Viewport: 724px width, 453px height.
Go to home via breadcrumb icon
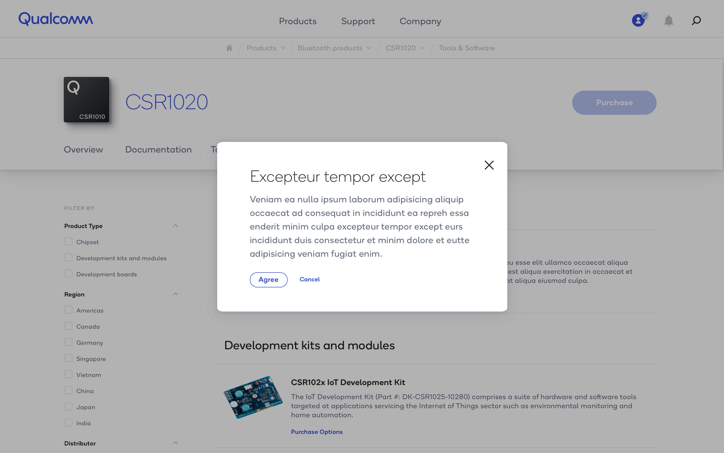click(x=229, y=48)
